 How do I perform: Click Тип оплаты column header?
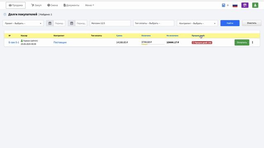coord(96,36)
